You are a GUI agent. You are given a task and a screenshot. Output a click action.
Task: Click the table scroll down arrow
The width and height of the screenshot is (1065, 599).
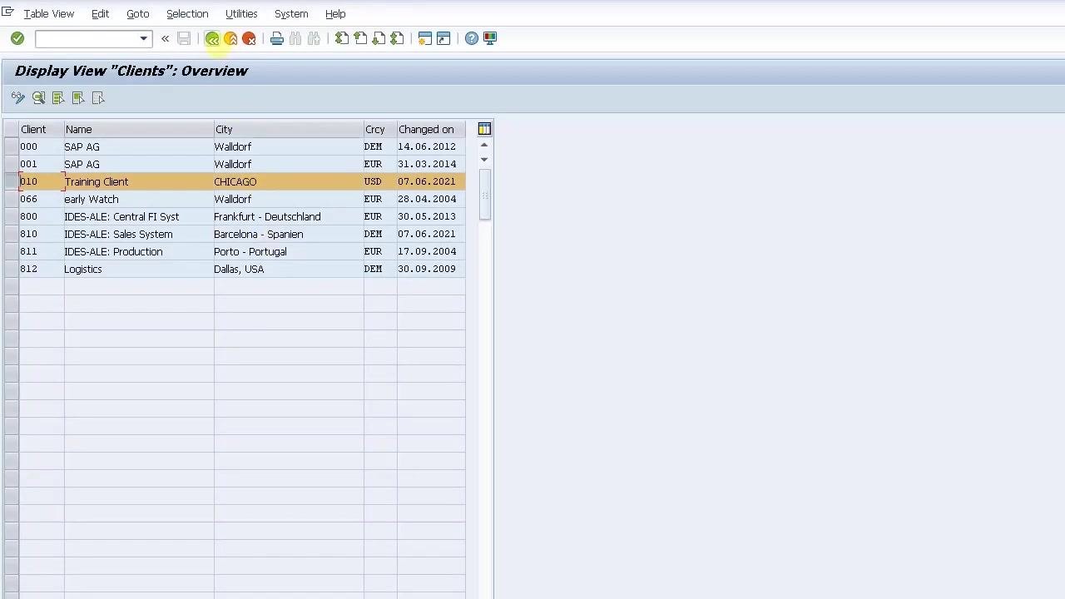[484, 159]
